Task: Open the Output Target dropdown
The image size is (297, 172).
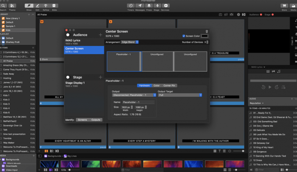Action: point(180,95)
